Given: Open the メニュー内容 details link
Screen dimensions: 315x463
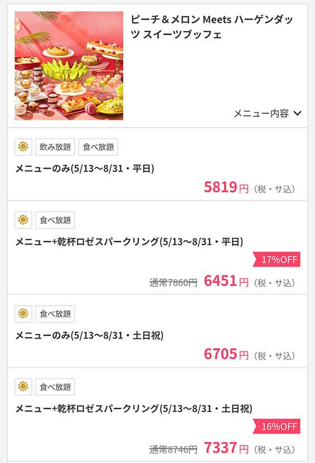Looking at the screenshot, I should pos(261,113).
